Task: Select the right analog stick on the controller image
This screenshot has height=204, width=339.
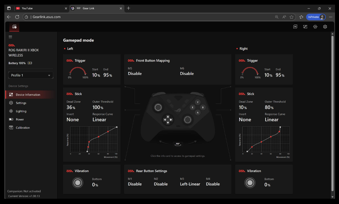Action: pyautogui.click(x=188, y=119)
